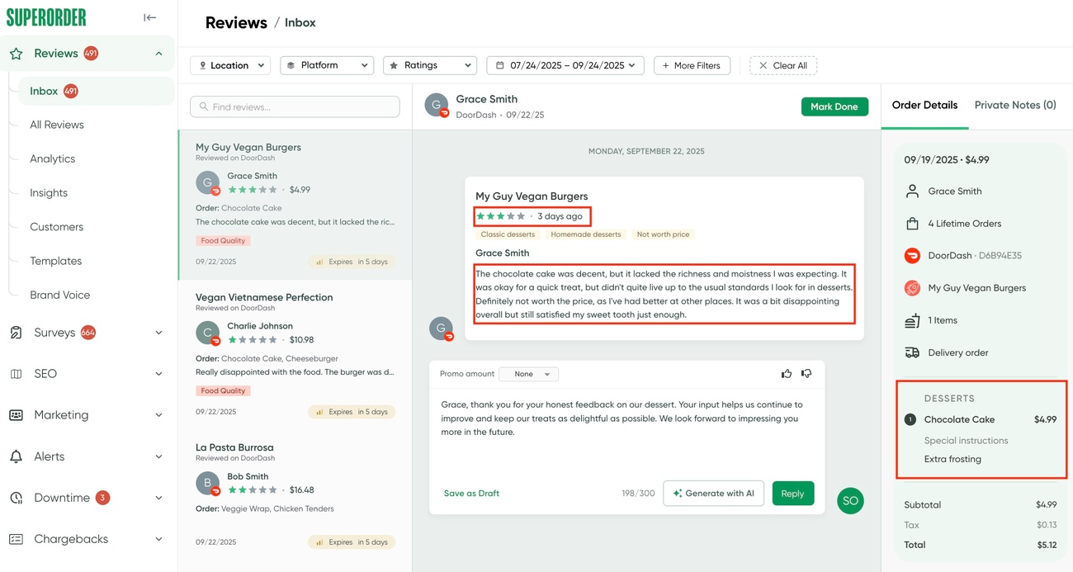Collapse the Reviews section chevron

click(158, 54)
